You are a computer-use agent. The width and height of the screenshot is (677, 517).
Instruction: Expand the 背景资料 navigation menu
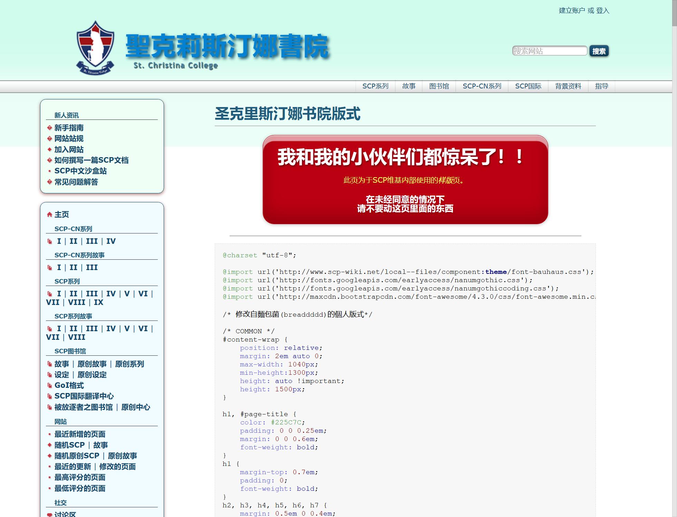pyautogui.click(x=568, y=86)
